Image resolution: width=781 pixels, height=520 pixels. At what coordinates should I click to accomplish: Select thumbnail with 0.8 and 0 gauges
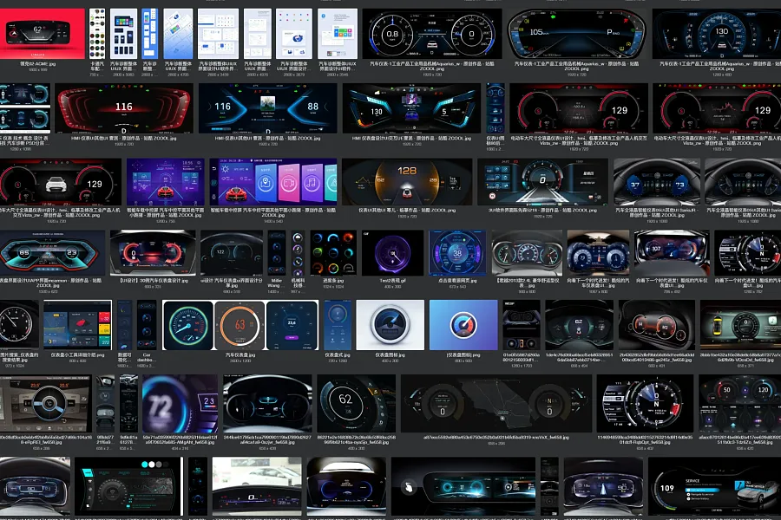tap(432, 33)
